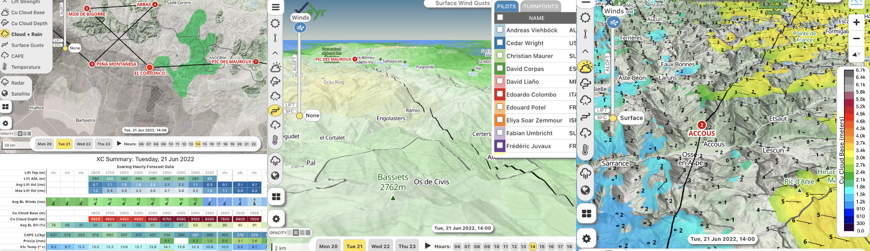
Task: Select the temperature thermometer icon in right map
Action: point(585,150)
